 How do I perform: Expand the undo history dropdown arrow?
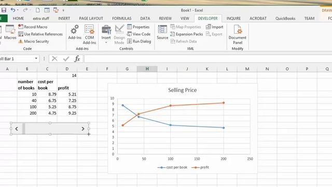[18, 10]
